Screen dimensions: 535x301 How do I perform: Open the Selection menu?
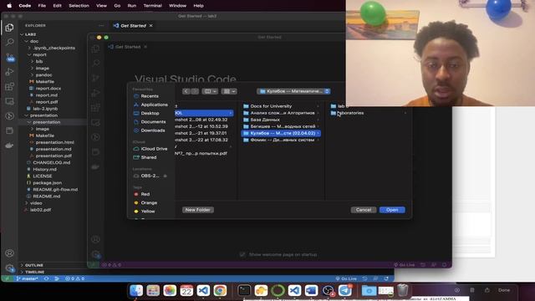(x=79, y=6)
